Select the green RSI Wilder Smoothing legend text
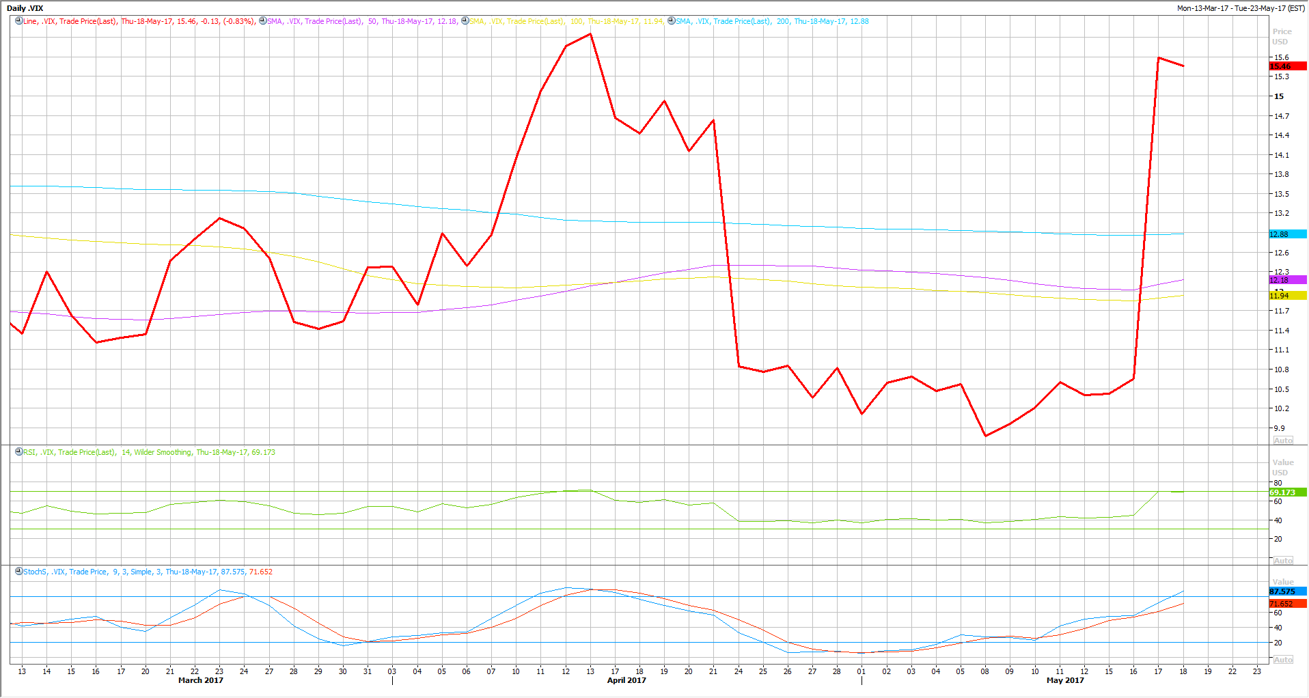The image size is (1309, 698). click(149, 453)
